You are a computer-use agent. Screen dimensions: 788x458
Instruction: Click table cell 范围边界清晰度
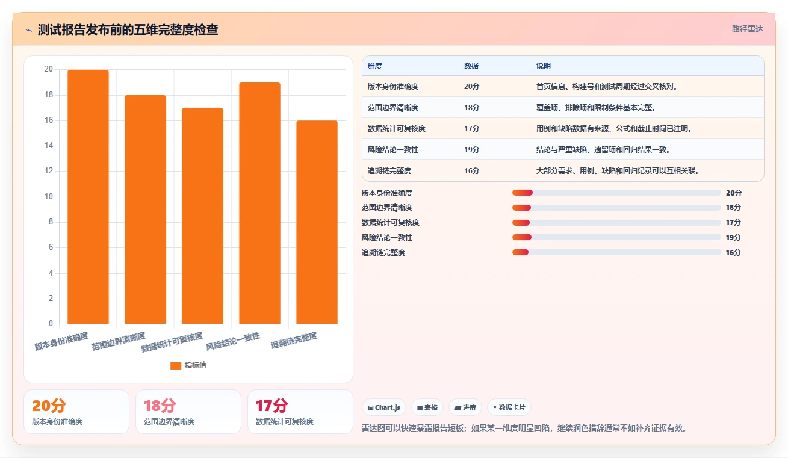393,108
